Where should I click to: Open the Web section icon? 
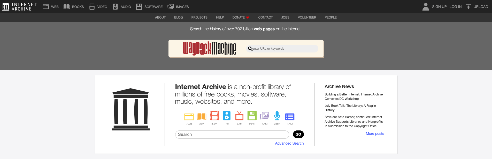(x=46, y=7)
